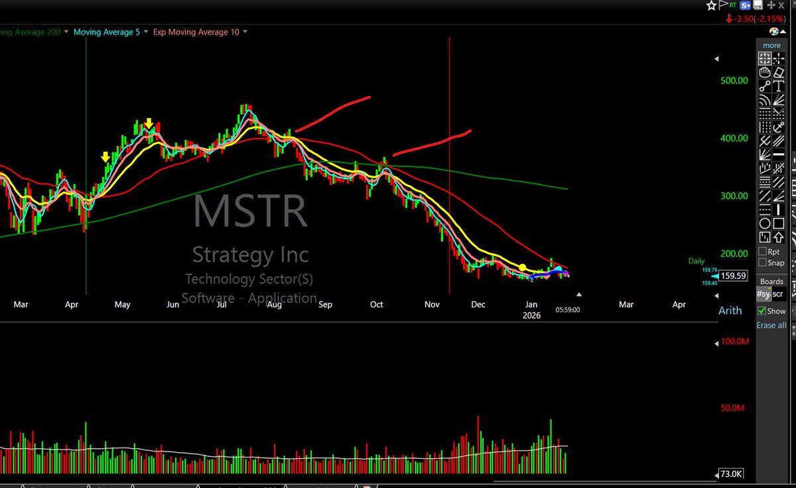Image resolution: width=796 pixels, height=488 pixels.
Task: Select the solid horizontal line tool
Action: pyautogui.click(x=779, y=154)
